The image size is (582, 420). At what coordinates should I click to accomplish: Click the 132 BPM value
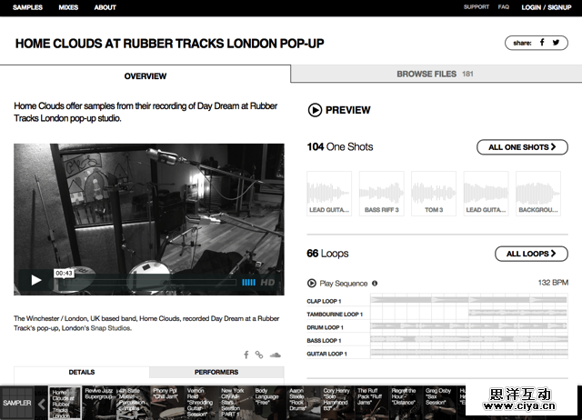coord(553,283)
